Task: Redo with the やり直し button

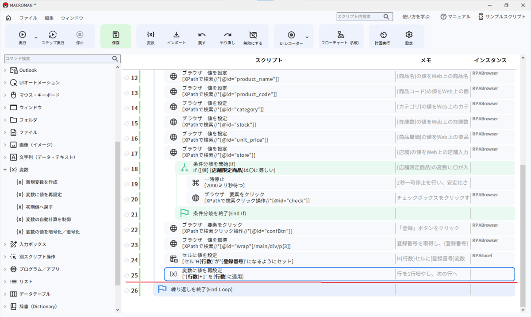Action: (x=227, y=37)
